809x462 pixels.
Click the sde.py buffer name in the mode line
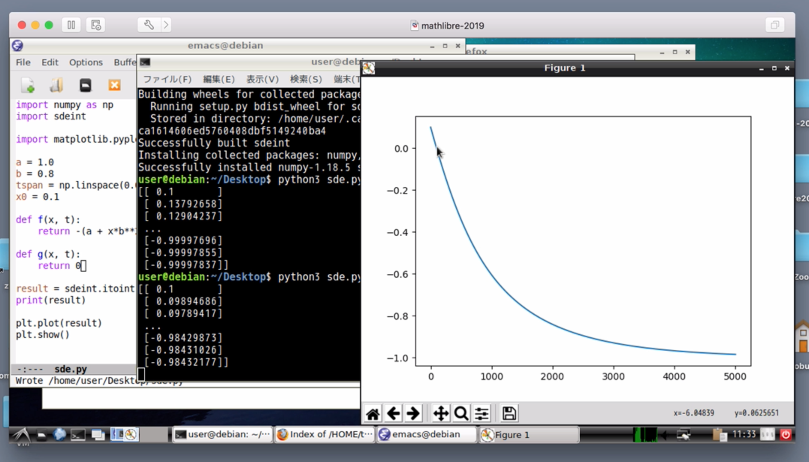(71, 369)
